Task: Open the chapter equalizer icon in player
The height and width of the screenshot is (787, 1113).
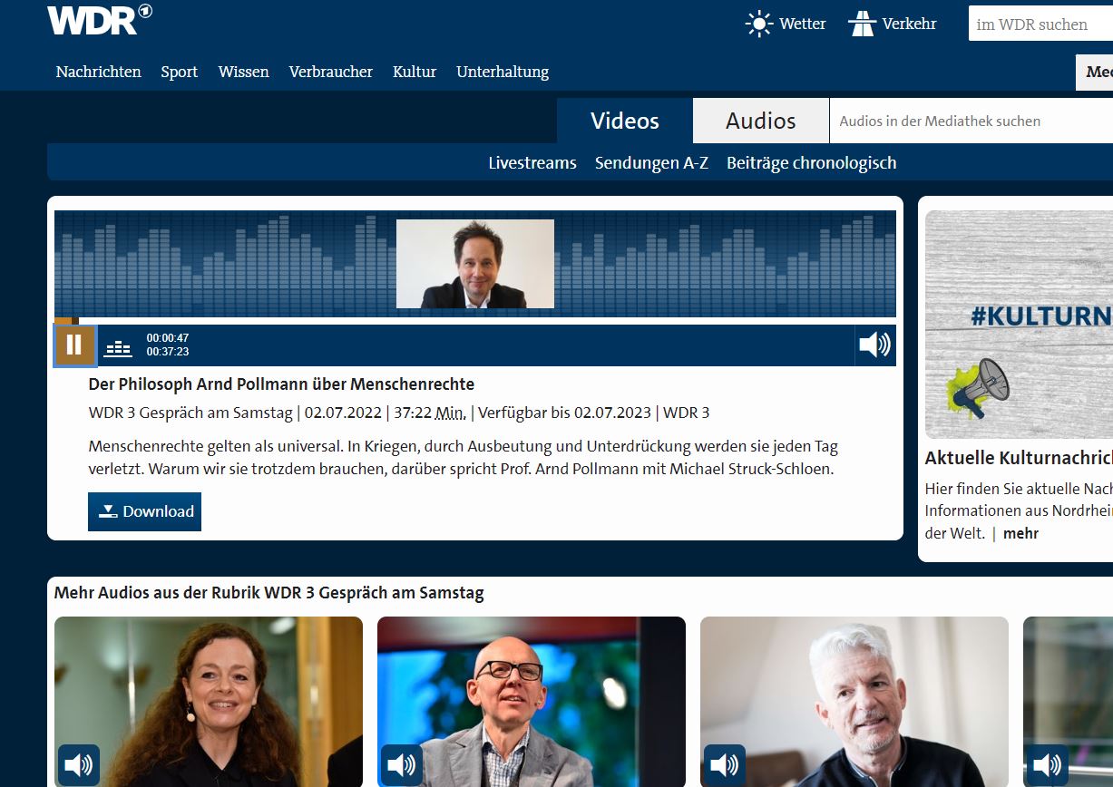Action: (118, 347)
